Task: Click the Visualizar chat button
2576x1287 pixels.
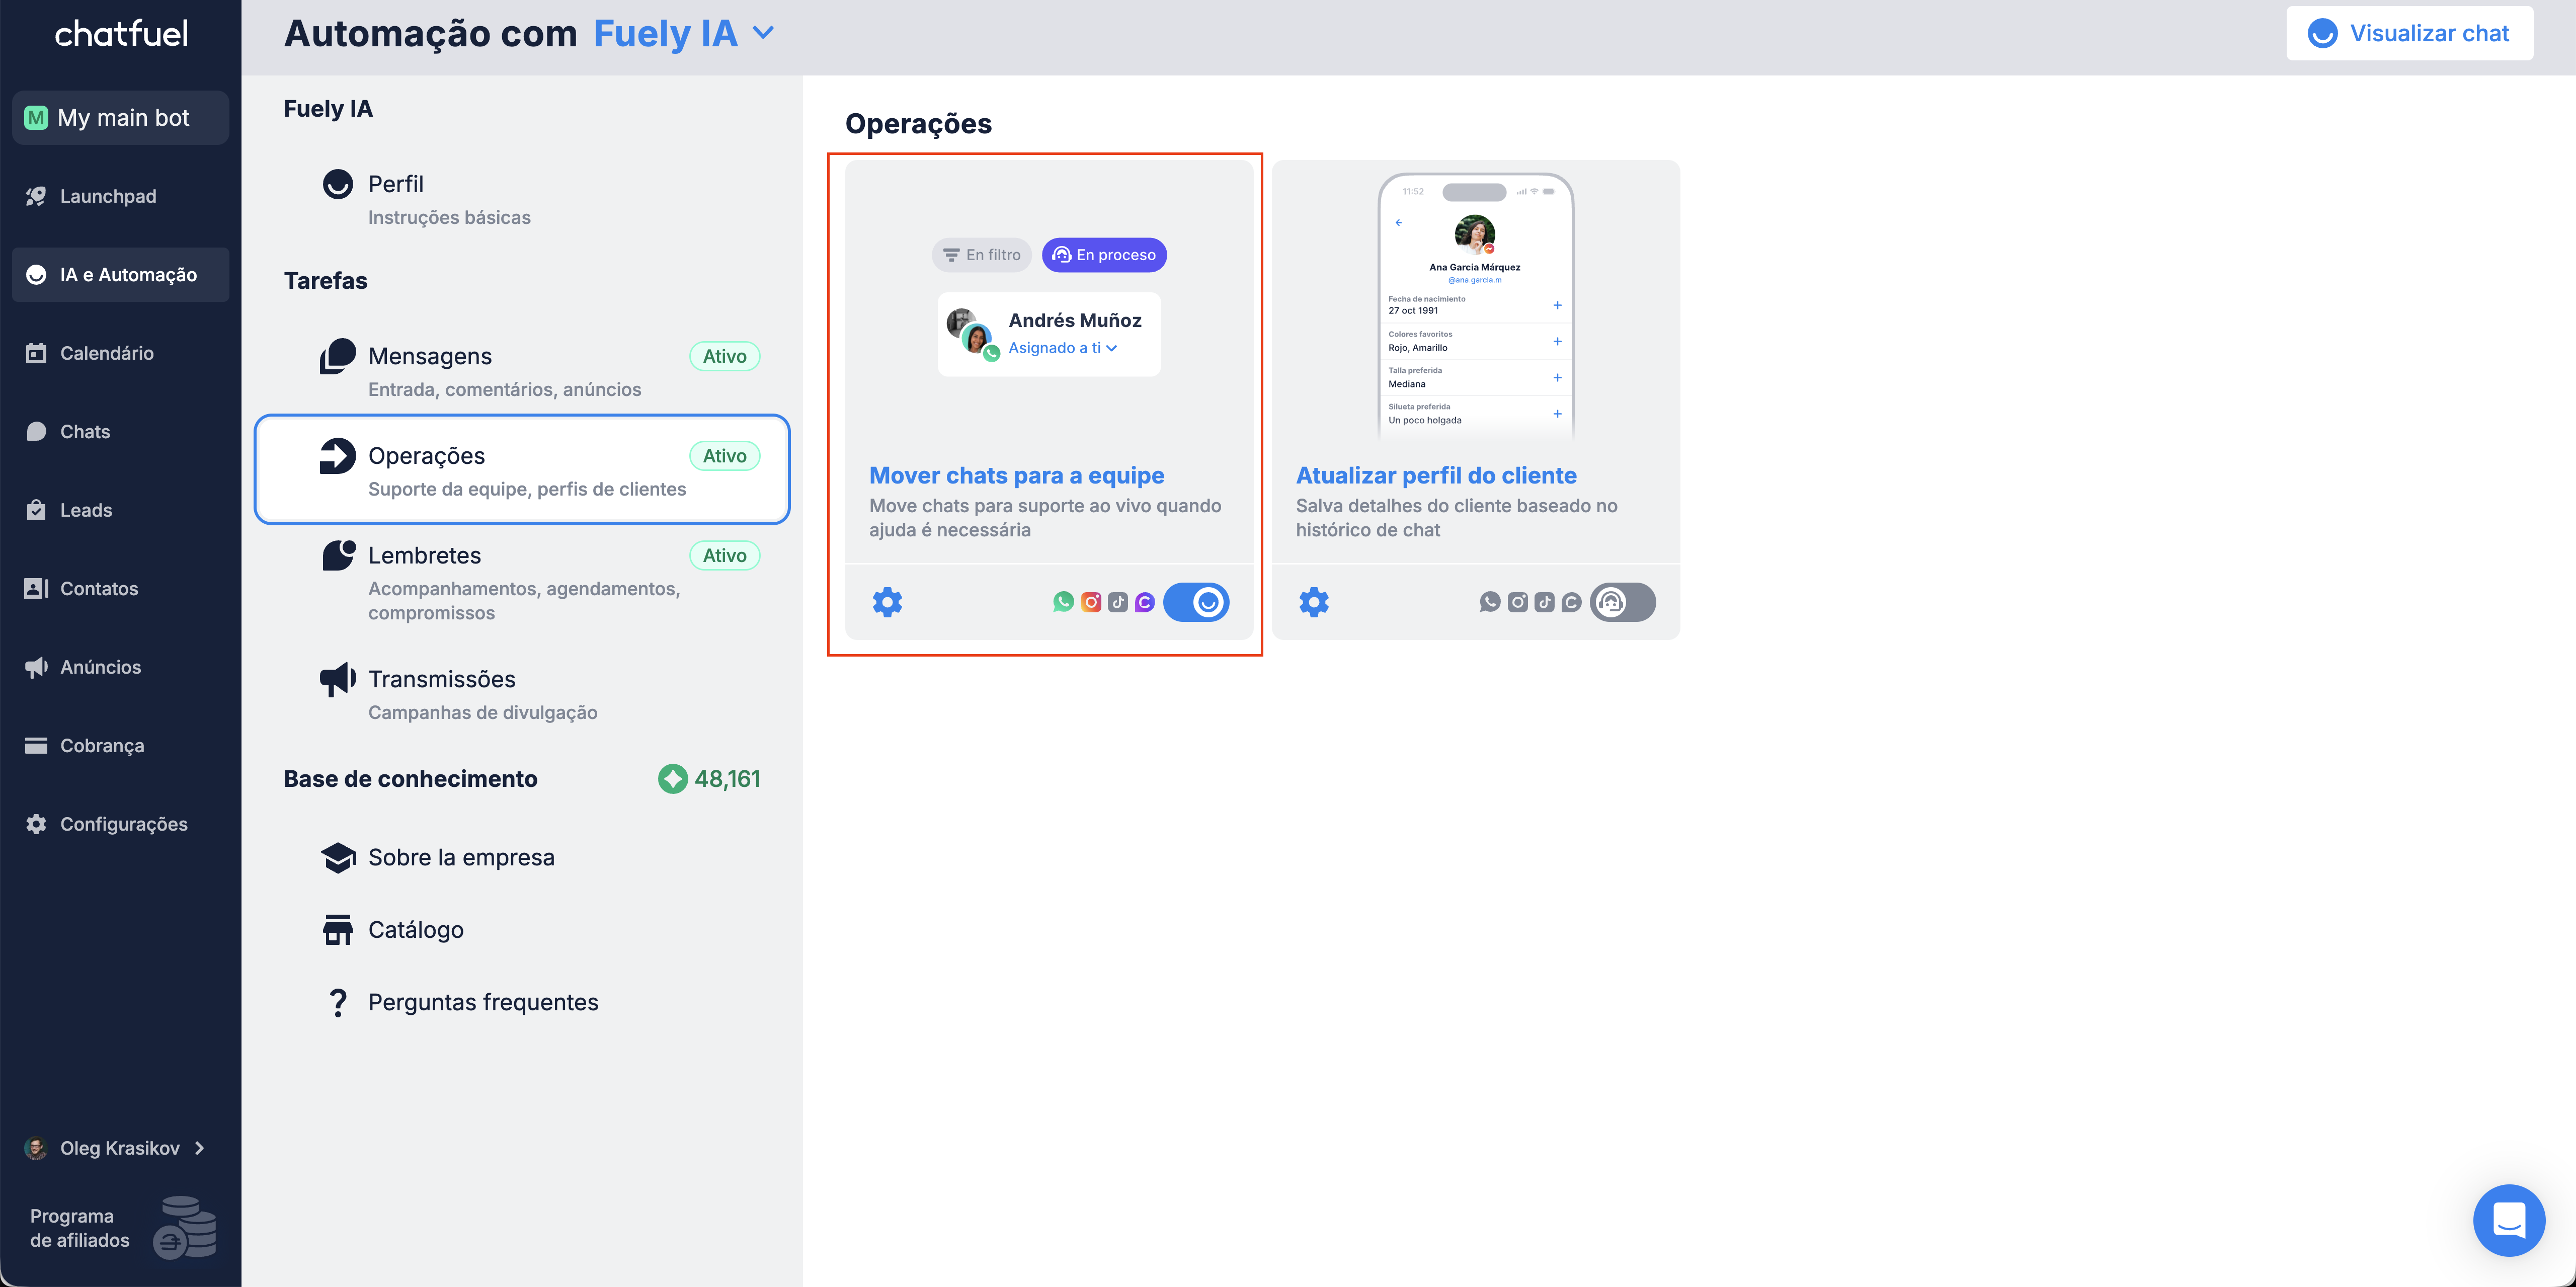Action: click(x=2408, y=33)
